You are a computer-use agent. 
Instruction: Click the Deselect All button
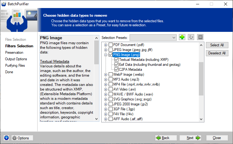coord(217,53)
